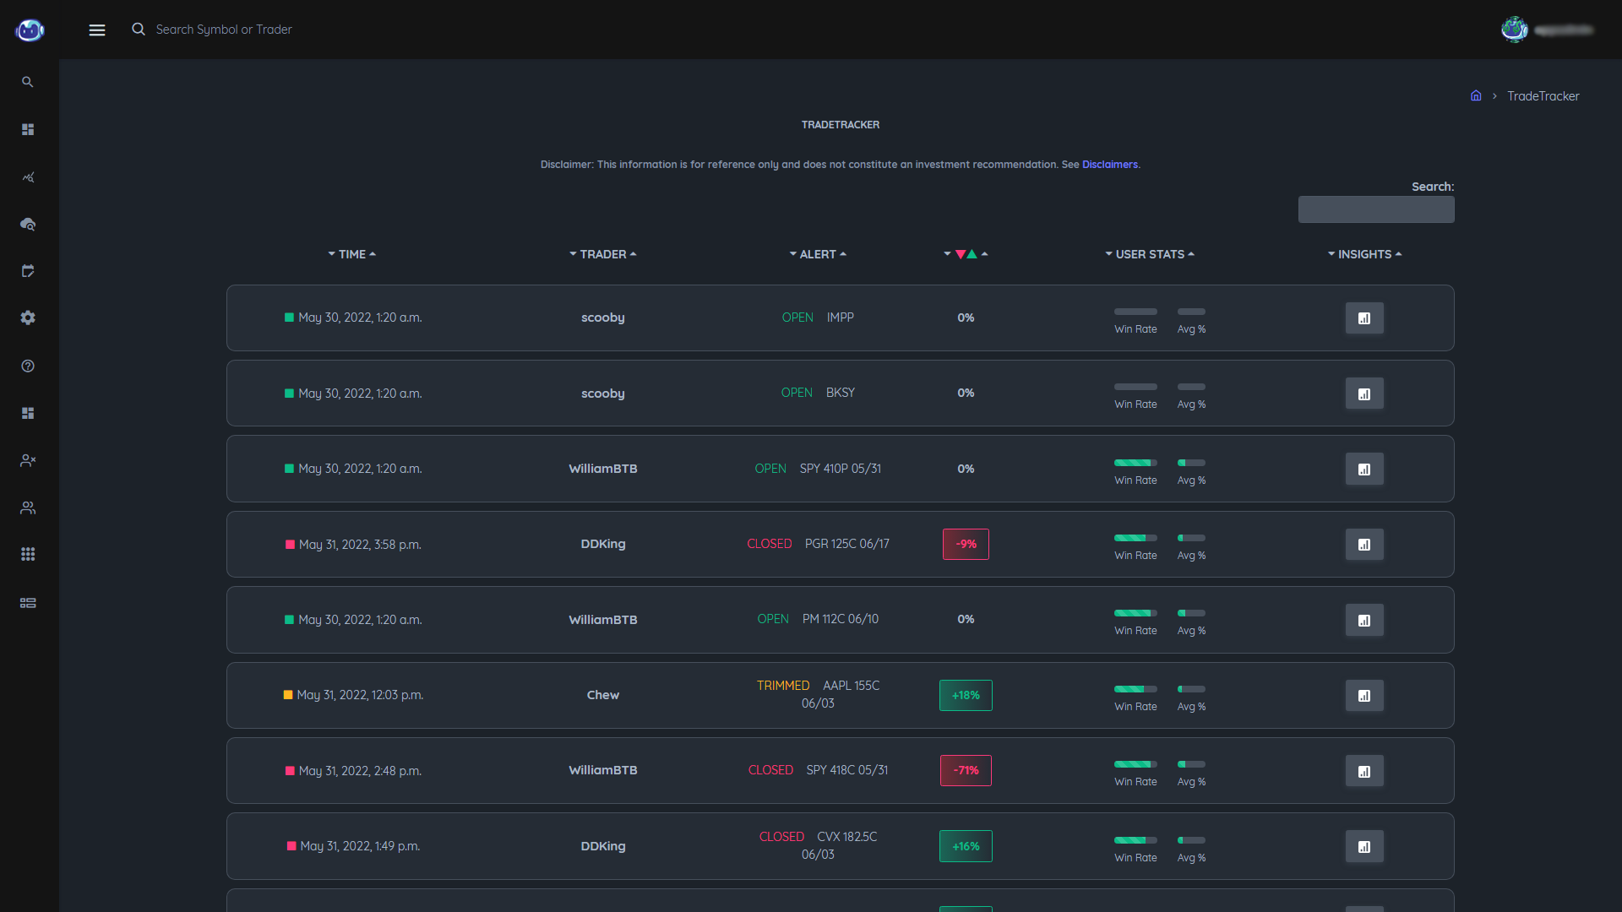The height and width of the screenshot is (912, 1622).
Task: Click trader Chew in AAPL row
Action: pos(603,695)
